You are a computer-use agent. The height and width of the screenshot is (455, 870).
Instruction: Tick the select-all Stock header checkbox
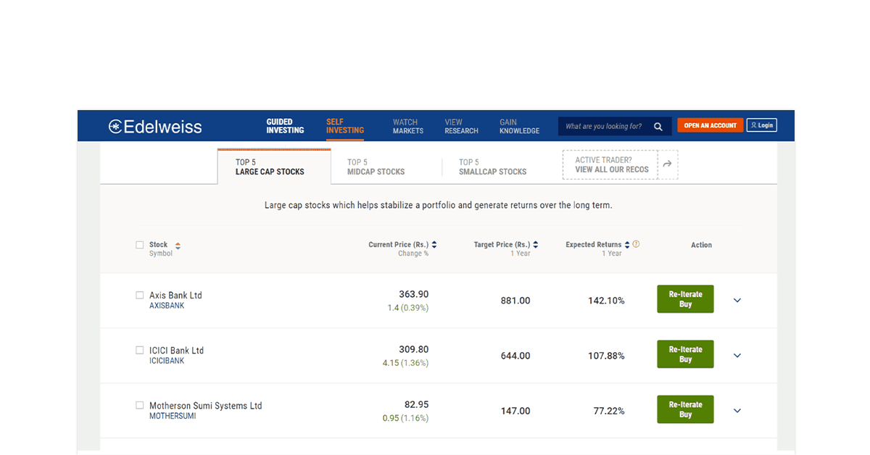[140, 245]
